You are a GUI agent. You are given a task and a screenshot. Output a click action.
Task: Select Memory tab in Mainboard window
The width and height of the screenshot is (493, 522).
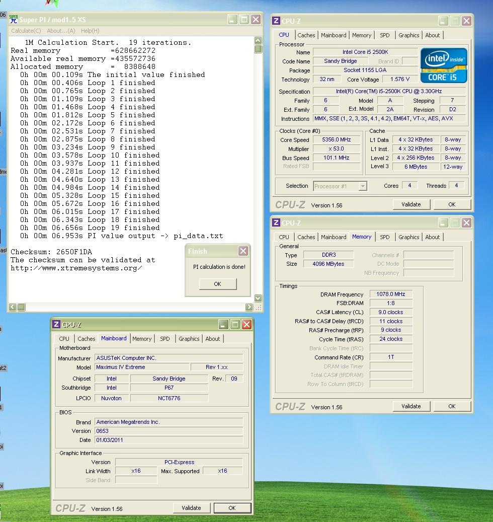tap(142, 339)
